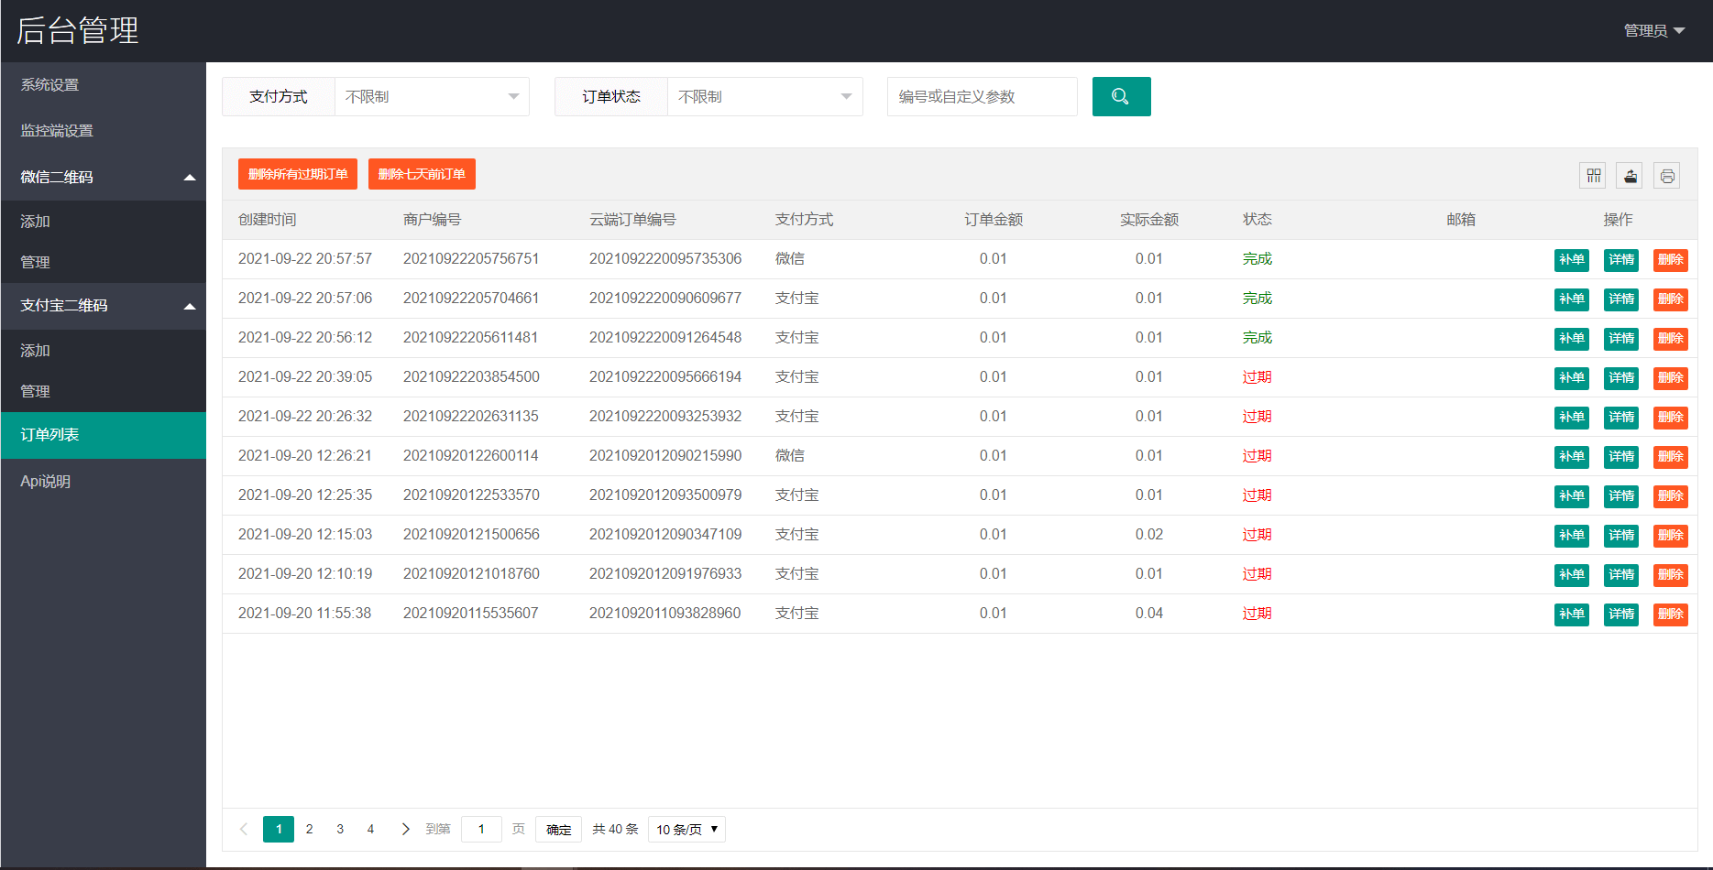Delete the order created at 2021-09-20 11:55:38
The height and width of the screenshot is (870, 1713).
coord(1670,614)
